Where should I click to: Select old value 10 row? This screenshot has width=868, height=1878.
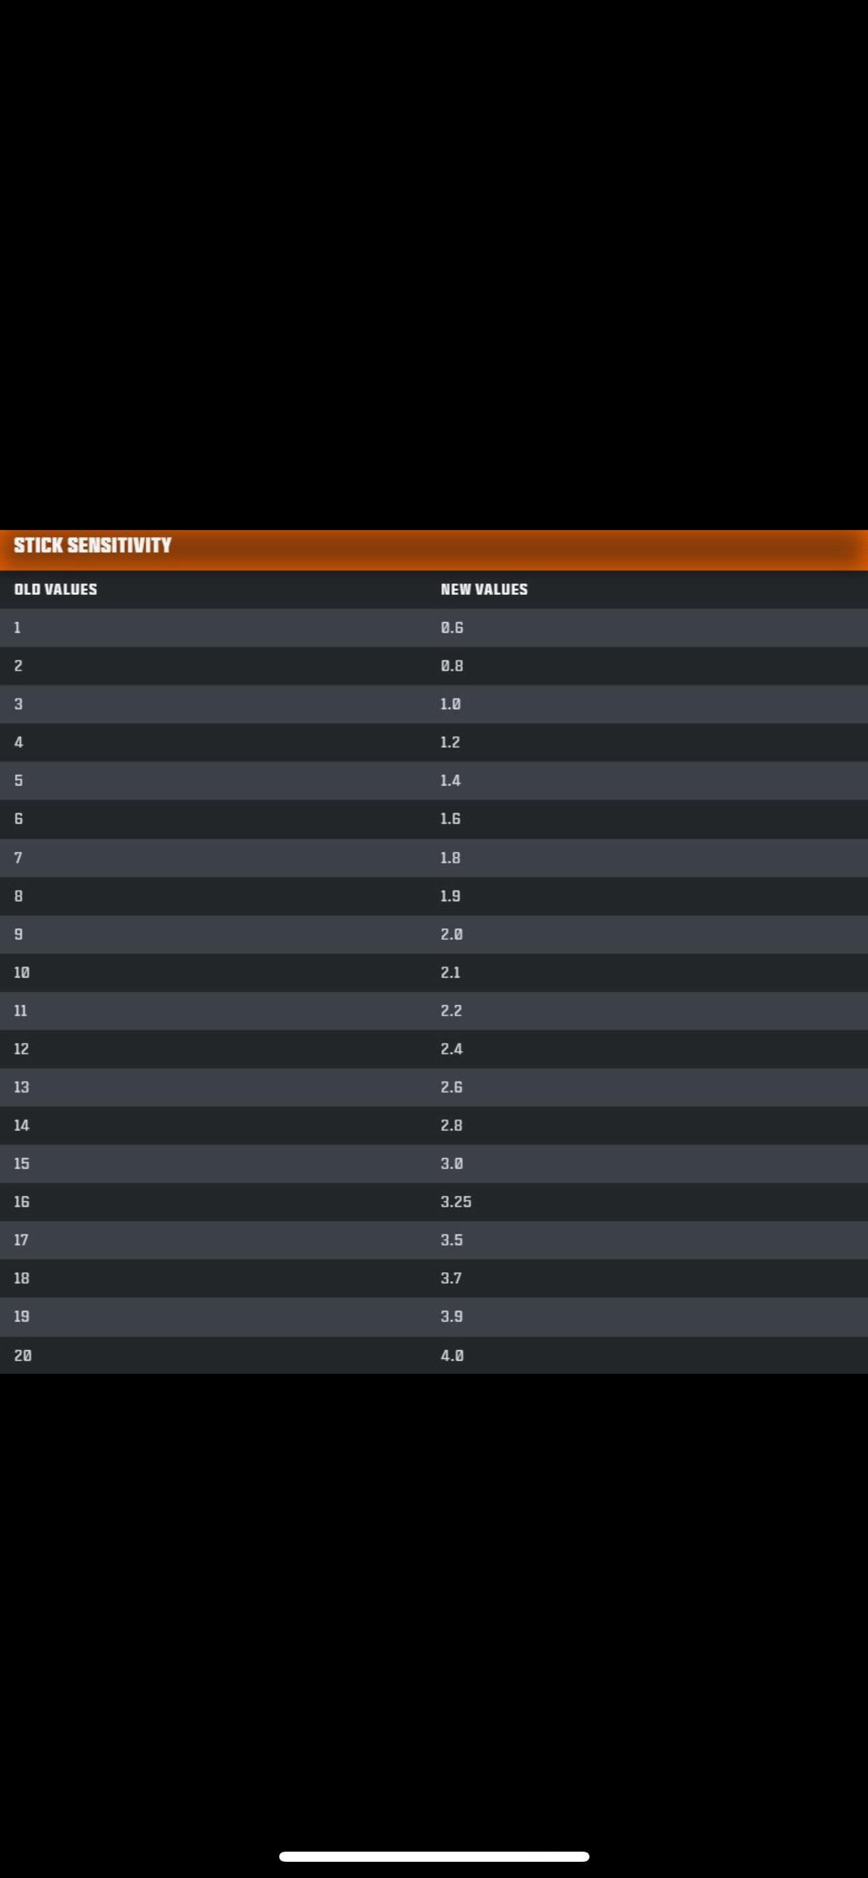tap(22, 973)
